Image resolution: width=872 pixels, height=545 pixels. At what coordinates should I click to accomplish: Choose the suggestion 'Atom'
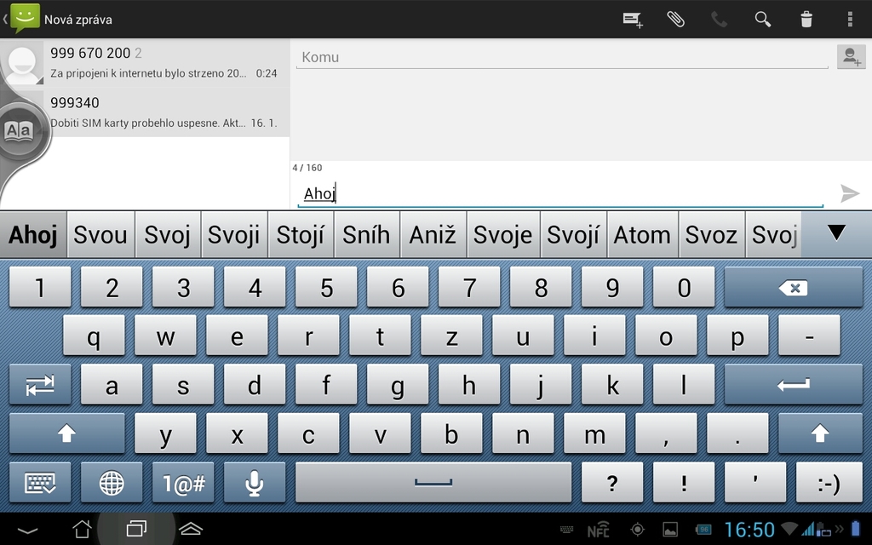click(642, 234)
